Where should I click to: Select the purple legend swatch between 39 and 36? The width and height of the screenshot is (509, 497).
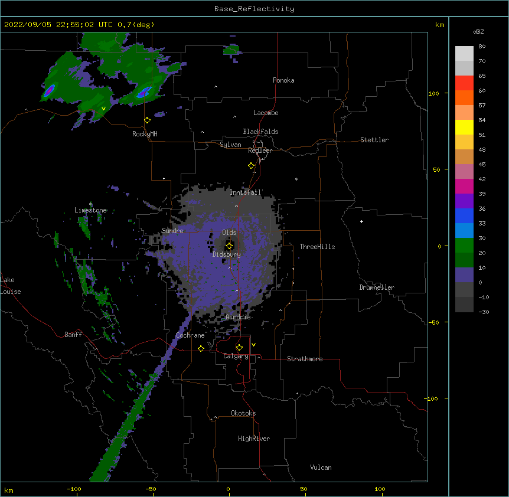464,201
